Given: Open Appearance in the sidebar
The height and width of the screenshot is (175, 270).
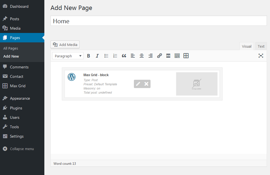Looking at the screenshot, I should click(22, 98).
